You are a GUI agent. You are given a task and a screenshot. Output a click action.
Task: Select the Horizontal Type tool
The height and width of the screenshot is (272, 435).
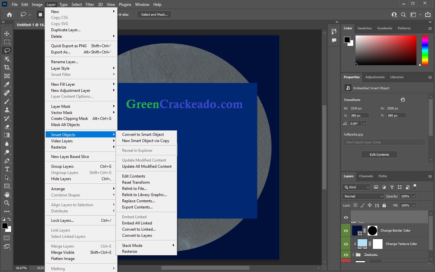tap(7, 169)
